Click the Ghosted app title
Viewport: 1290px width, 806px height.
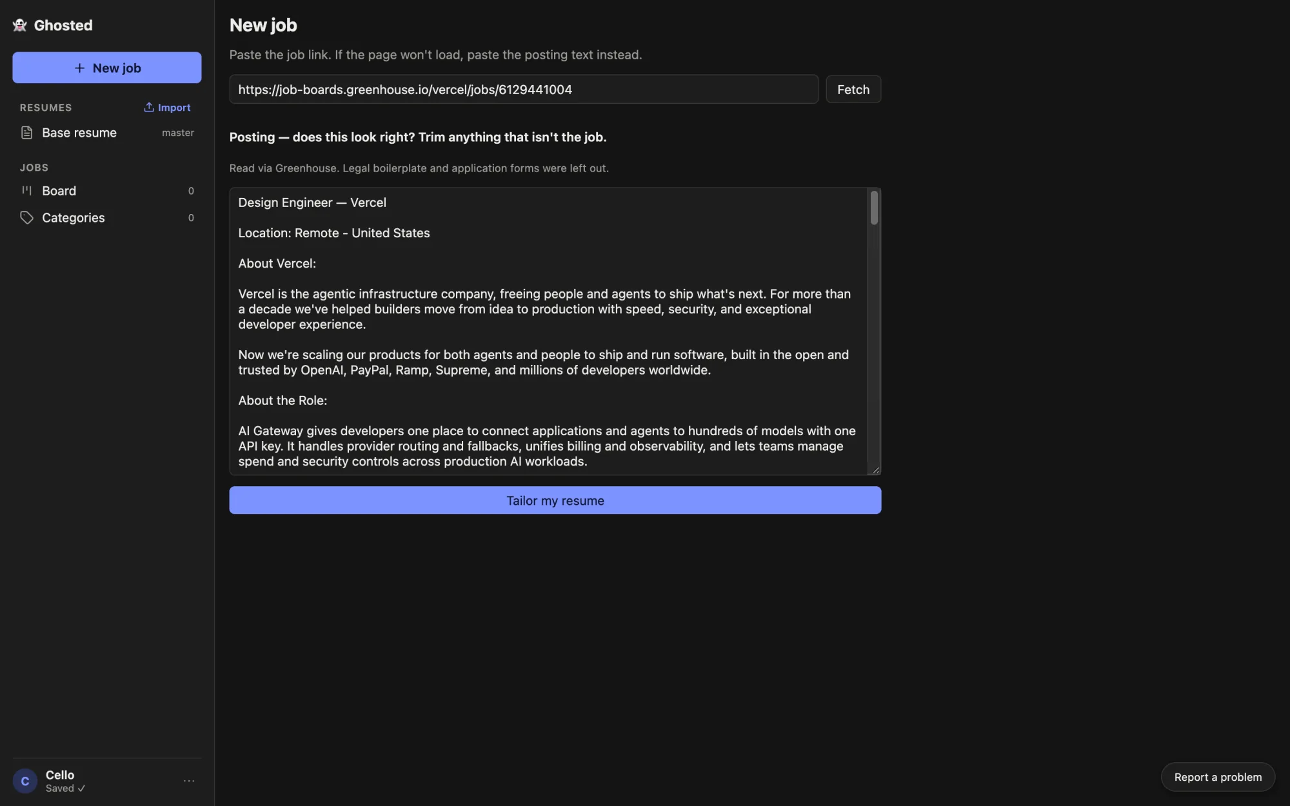pos(63,25)
